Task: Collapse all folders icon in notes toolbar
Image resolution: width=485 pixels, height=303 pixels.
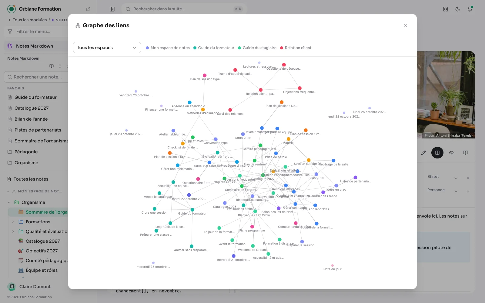Action: point(60,66)
